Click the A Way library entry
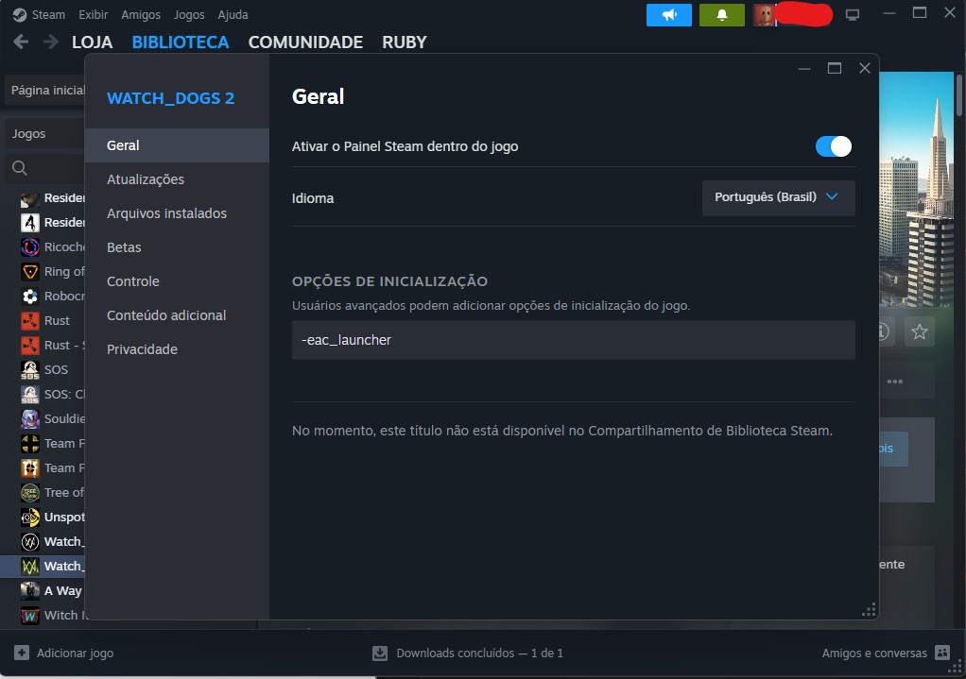This screenshot has height=679, width=966. 62,591
